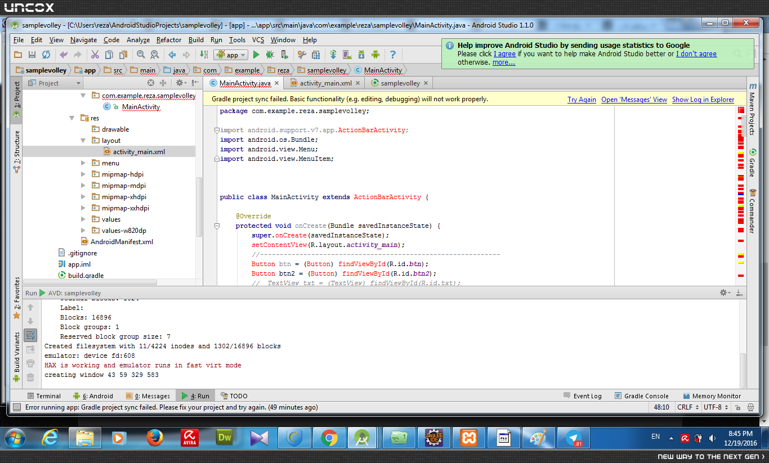Open the Event Log button
Viewport: 769px width, 463px height.
coord(582,396)
